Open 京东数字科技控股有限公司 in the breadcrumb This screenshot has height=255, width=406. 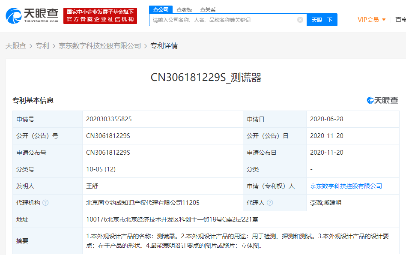point(100,45)
